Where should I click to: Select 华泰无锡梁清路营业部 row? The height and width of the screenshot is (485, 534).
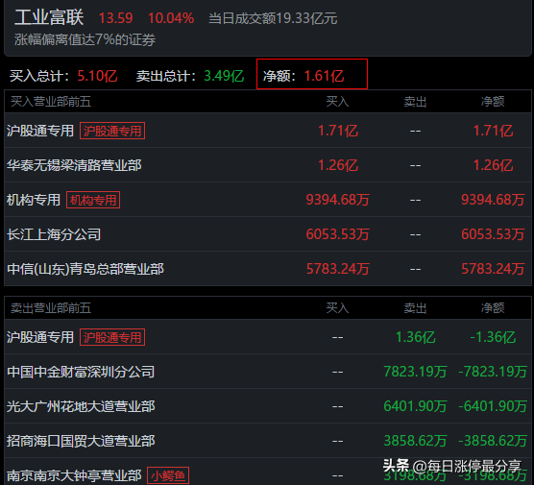click(268, 165)
